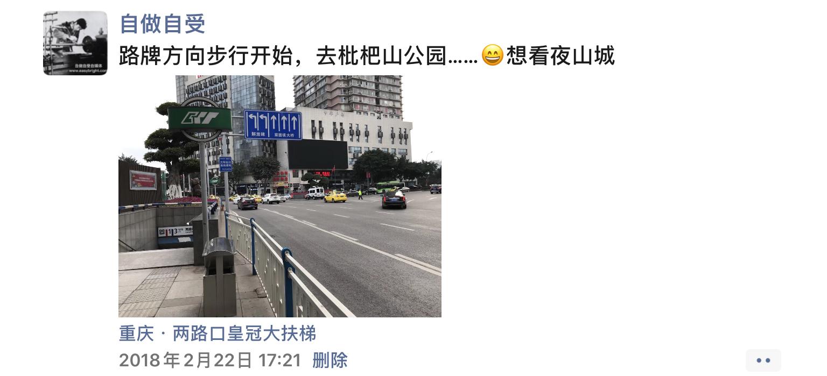Click the green metro logo sign in photo
The image size is (827, 376).
tap(200, 118)
